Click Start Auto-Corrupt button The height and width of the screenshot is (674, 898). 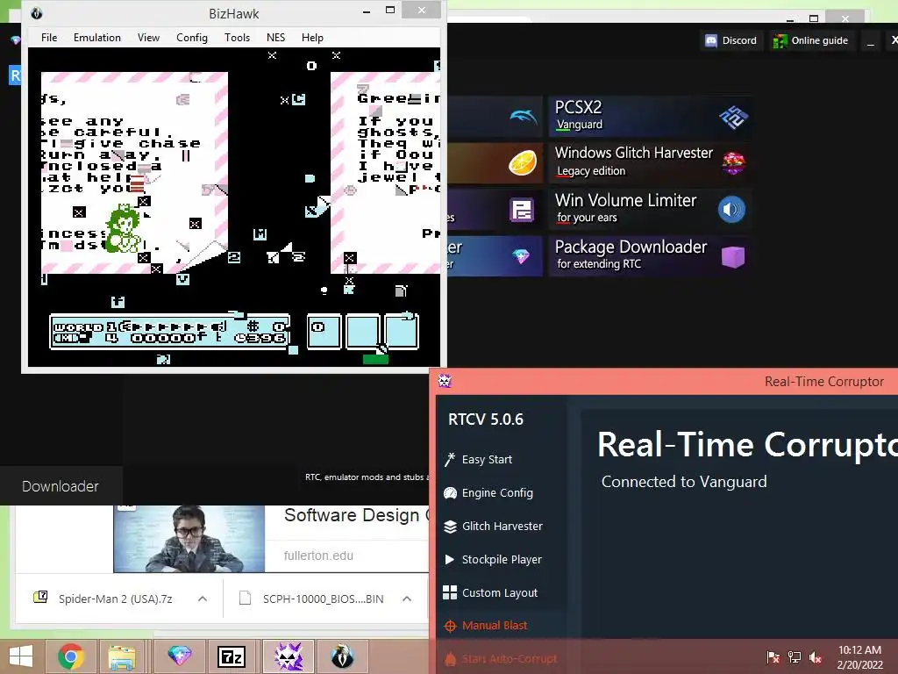(x=510, y=658)
